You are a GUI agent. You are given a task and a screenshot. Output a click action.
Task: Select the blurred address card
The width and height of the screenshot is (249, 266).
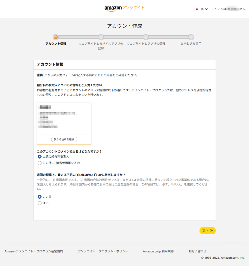(64, 124)
